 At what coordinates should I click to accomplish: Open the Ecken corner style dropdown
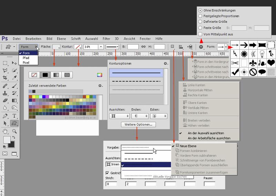pos(158,116)
